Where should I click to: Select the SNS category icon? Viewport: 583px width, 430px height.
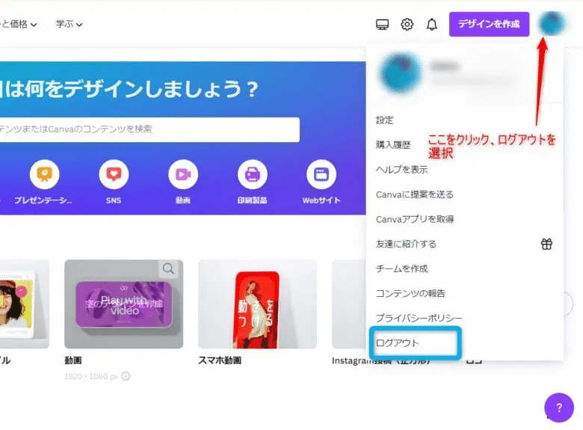(x=114, y=174)
